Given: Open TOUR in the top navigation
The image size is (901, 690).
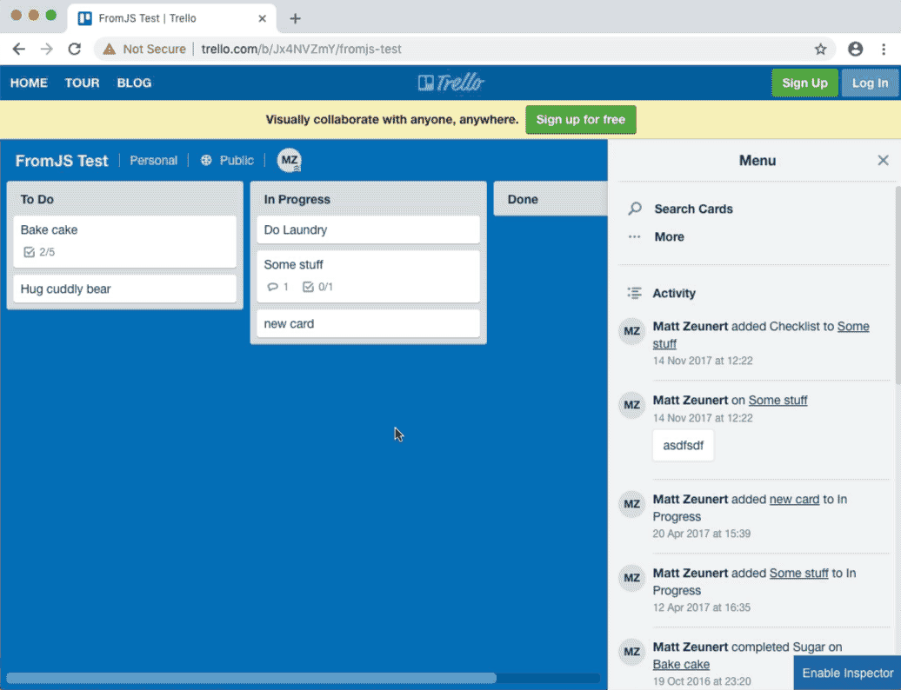Looking at the screenshot, I should [x=82, y=83].
